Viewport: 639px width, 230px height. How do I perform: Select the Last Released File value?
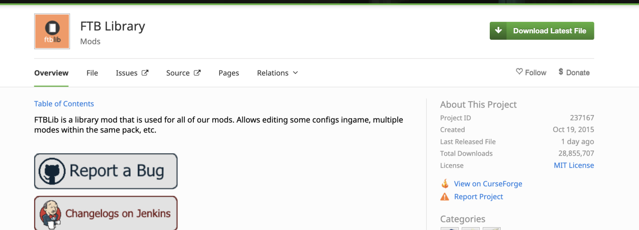pos(577,142)
